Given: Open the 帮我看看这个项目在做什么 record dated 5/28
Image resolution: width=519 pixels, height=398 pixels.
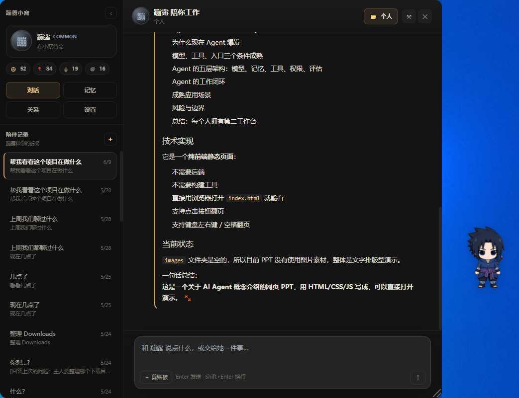Looking at the screenshot, I should pyautogui.click(x=60, y=194).
